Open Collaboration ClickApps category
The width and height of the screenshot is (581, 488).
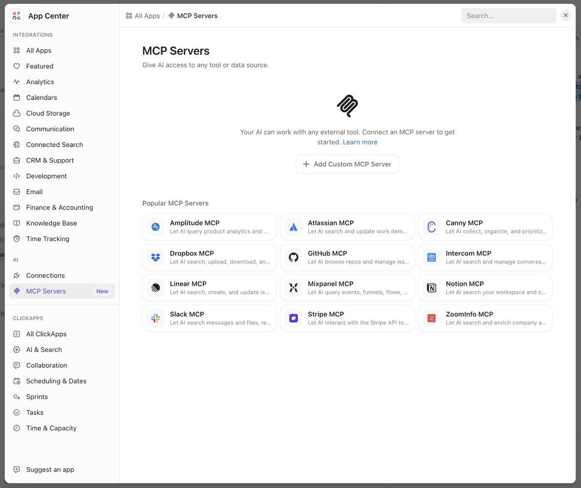point(62,366)
